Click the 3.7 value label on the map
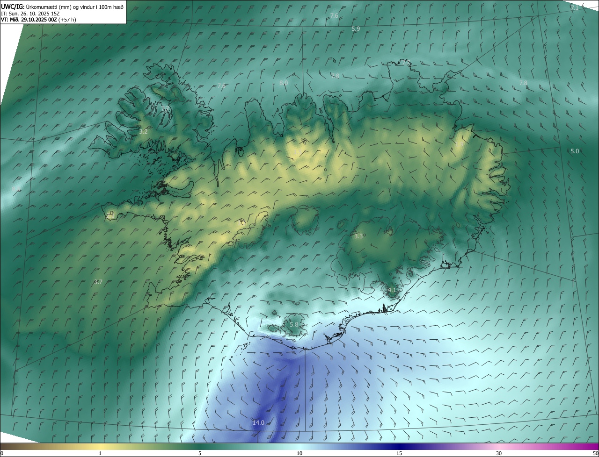The height and width of the screenshot is (457, 599). 98,282
